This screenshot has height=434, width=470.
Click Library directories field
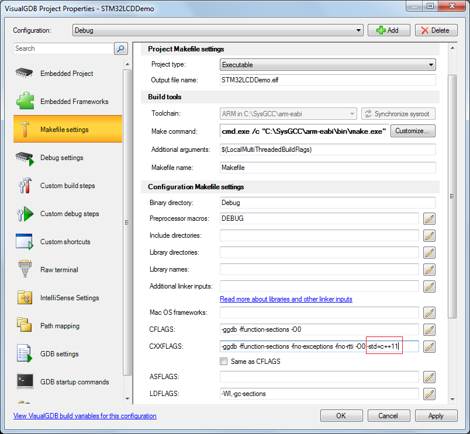(319, 252)
